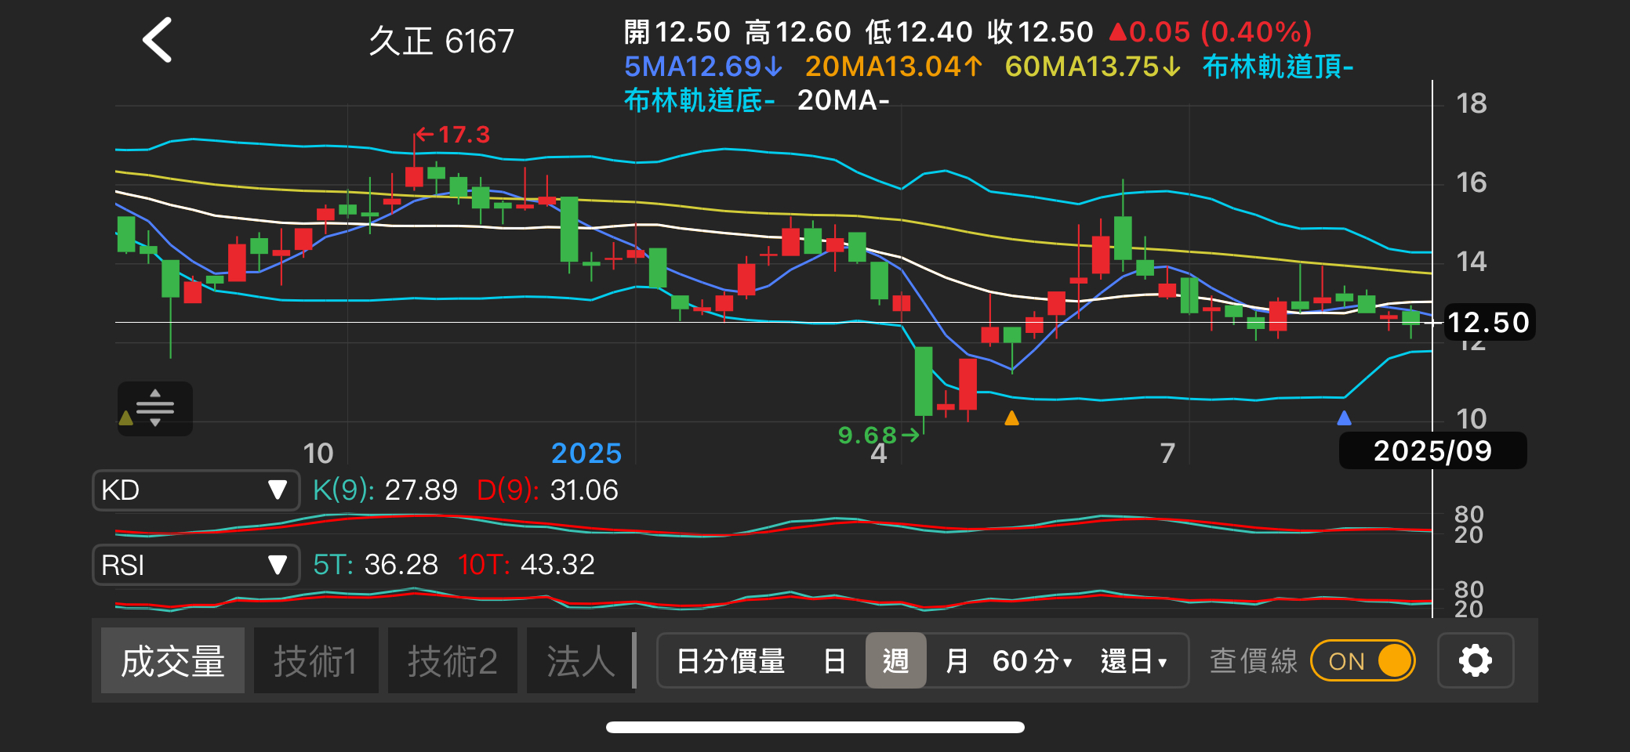Tap the 5MA12.69 legend label
The image size is (1630, 752).
point(703,67)
